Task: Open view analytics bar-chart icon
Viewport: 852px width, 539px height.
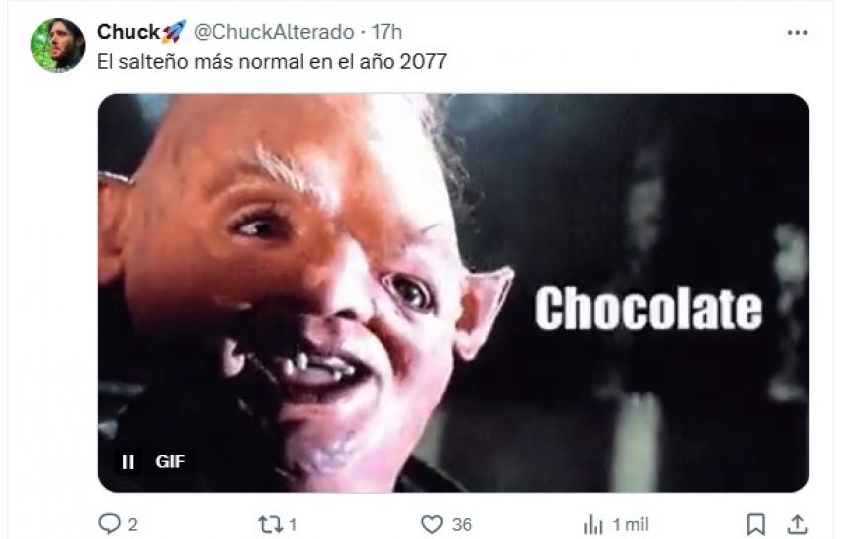Action: (593, 525)
